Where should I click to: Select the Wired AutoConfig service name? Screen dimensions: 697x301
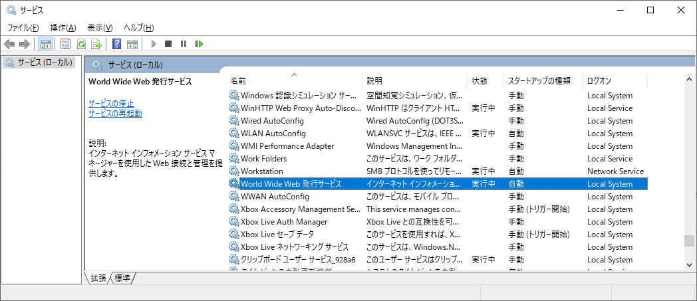tap(272, 121)
